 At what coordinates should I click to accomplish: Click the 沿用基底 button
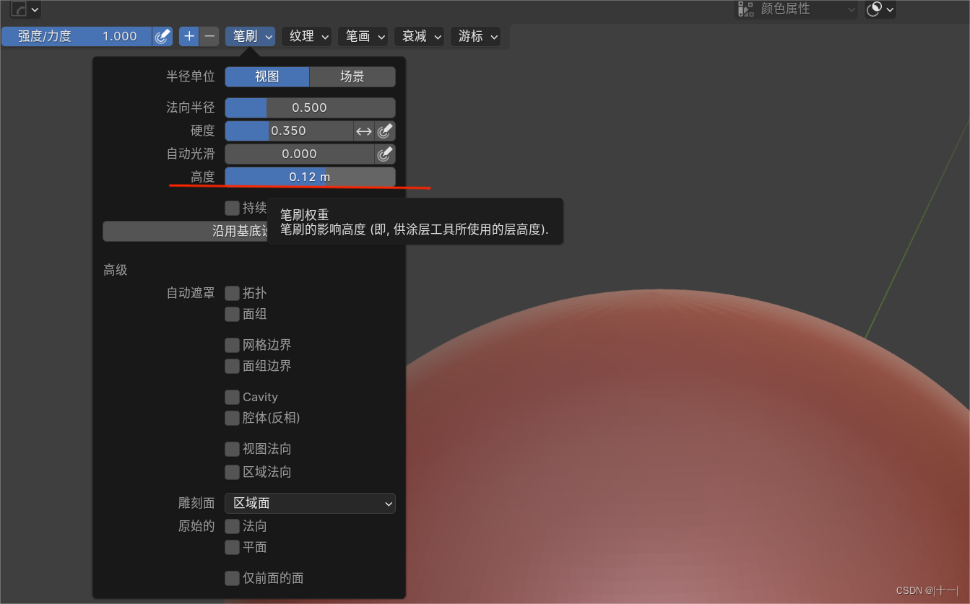pyautogui.click(x=186, y=231)
